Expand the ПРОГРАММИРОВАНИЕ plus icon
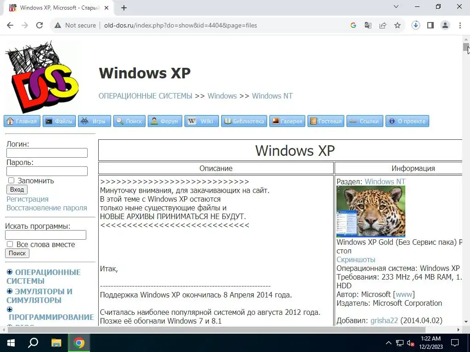 click(10, 309)
